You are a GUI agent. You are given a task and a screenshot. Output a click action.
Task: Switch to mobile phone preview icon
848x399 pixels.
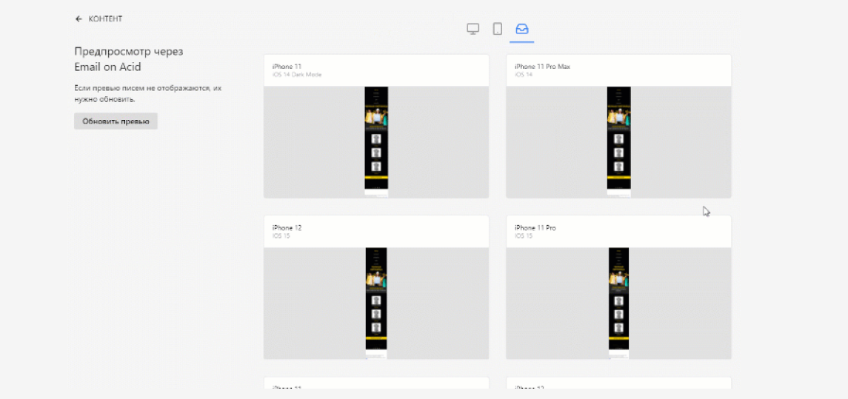[x=498, y=29]
